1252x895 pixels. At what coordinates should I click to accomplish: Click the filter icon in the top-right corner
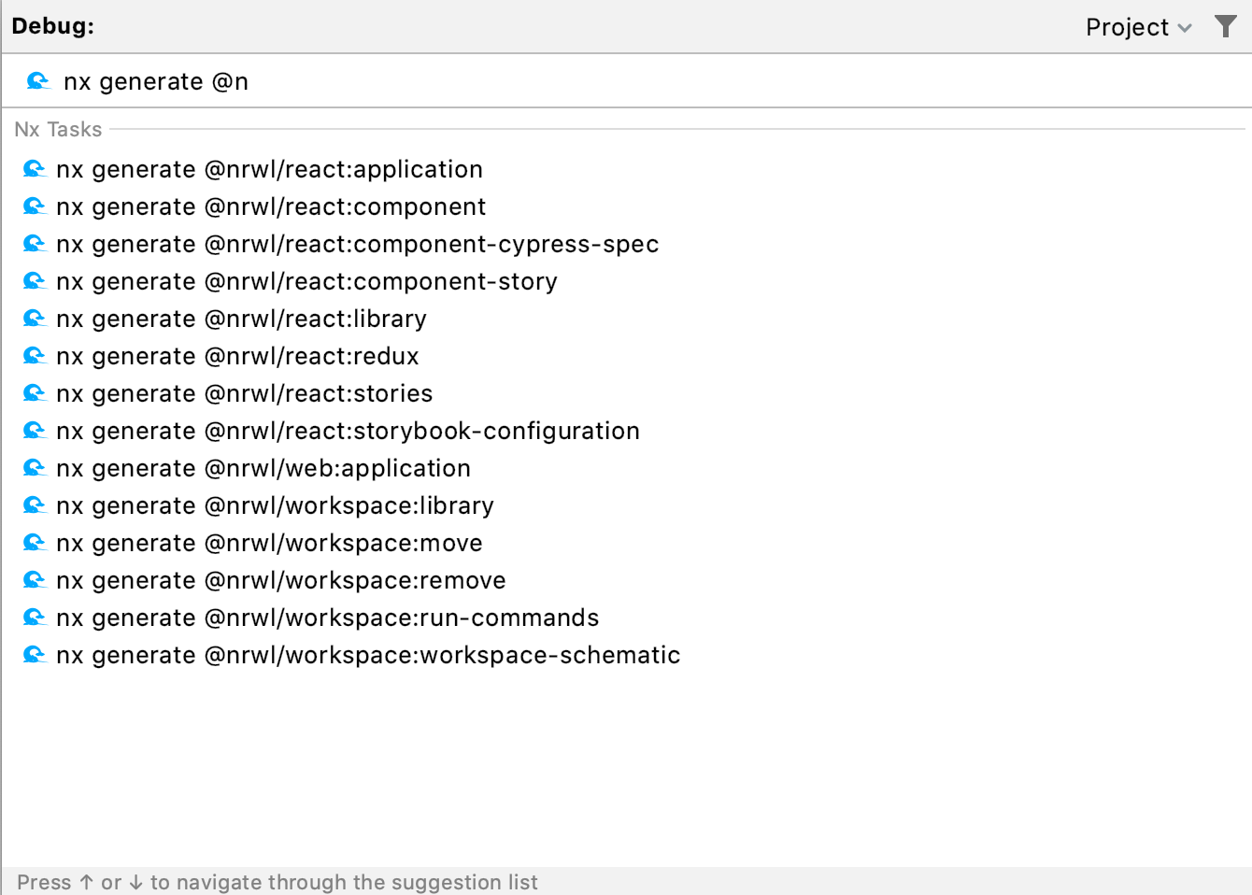click(1226, 26)
